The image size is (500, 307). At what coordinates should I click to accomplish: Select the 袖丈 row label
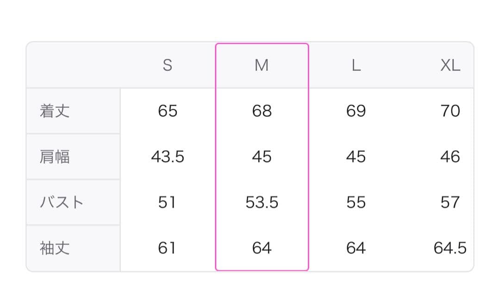55,248
